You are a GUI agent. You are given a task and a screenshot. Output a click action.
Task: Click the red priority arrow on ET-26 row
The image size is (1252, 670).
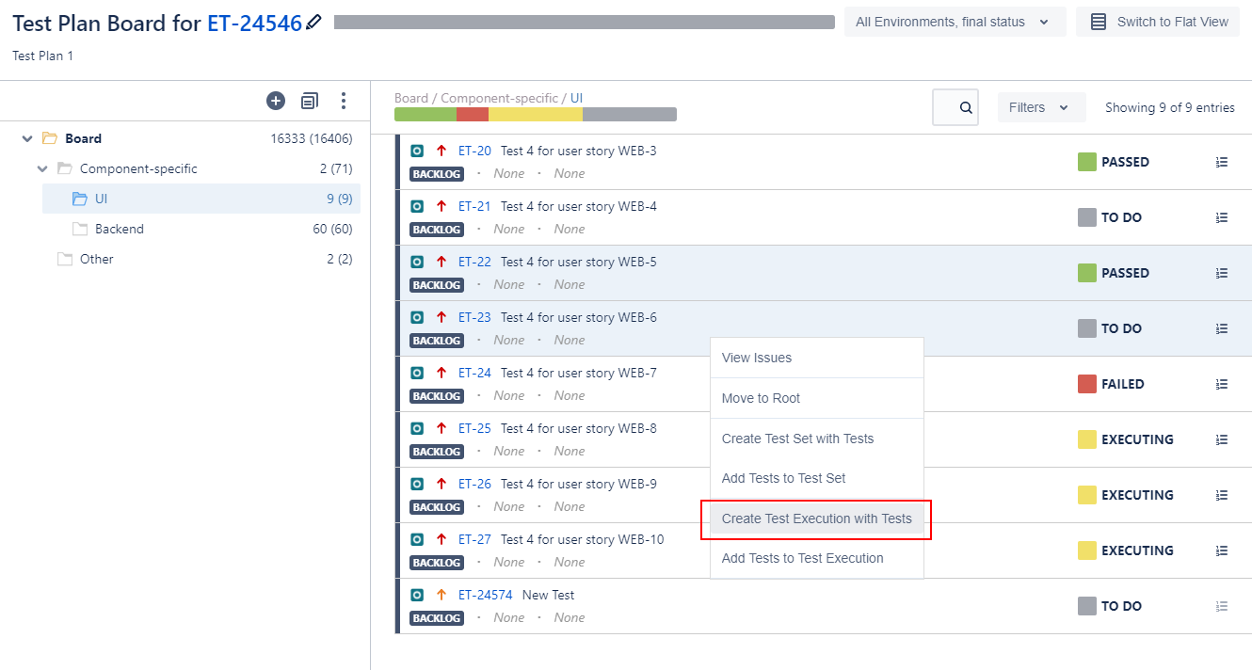(x=441, y=484)
